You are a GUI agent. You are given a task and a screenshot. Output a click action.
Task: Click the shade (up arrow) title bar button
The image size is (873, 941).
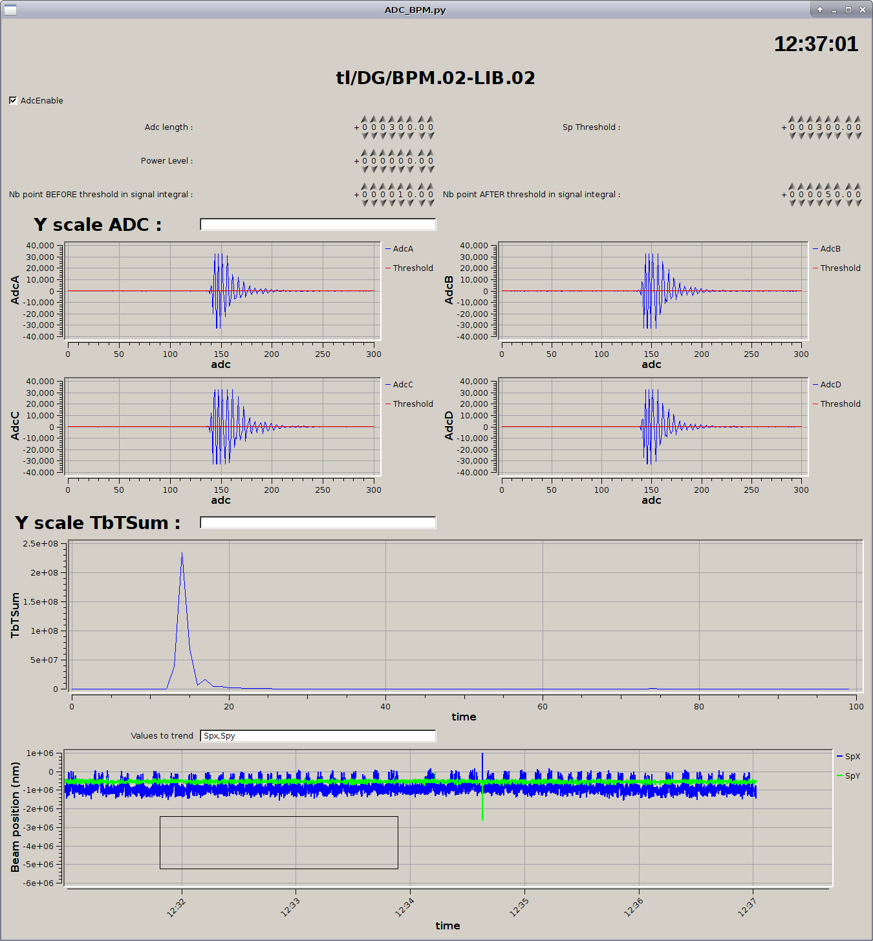pyautogui.click(x=820, y=10)
